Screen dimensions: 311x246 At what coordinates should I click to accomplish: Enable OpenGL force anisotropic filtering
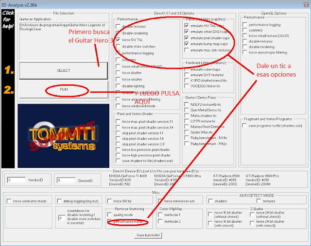pos(245,52)
